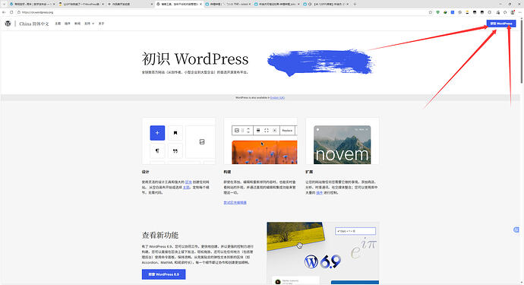Click the image block icon in toolbar illustration
The width and height of the screenshot is (524, 285).
pyautogui.click(x=237, y=131)
